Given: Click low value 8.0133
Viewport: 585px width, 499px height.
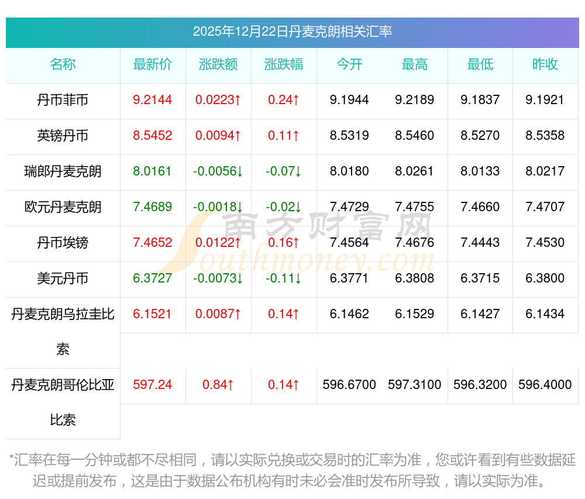Looking at the screenshot, I should pos(480,171).
